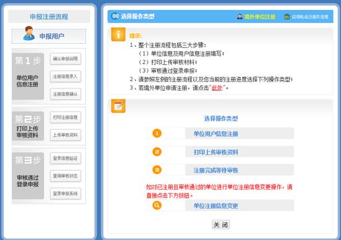
Task: Click the 申报用户 user avatar icon
Action: (28, 33)
